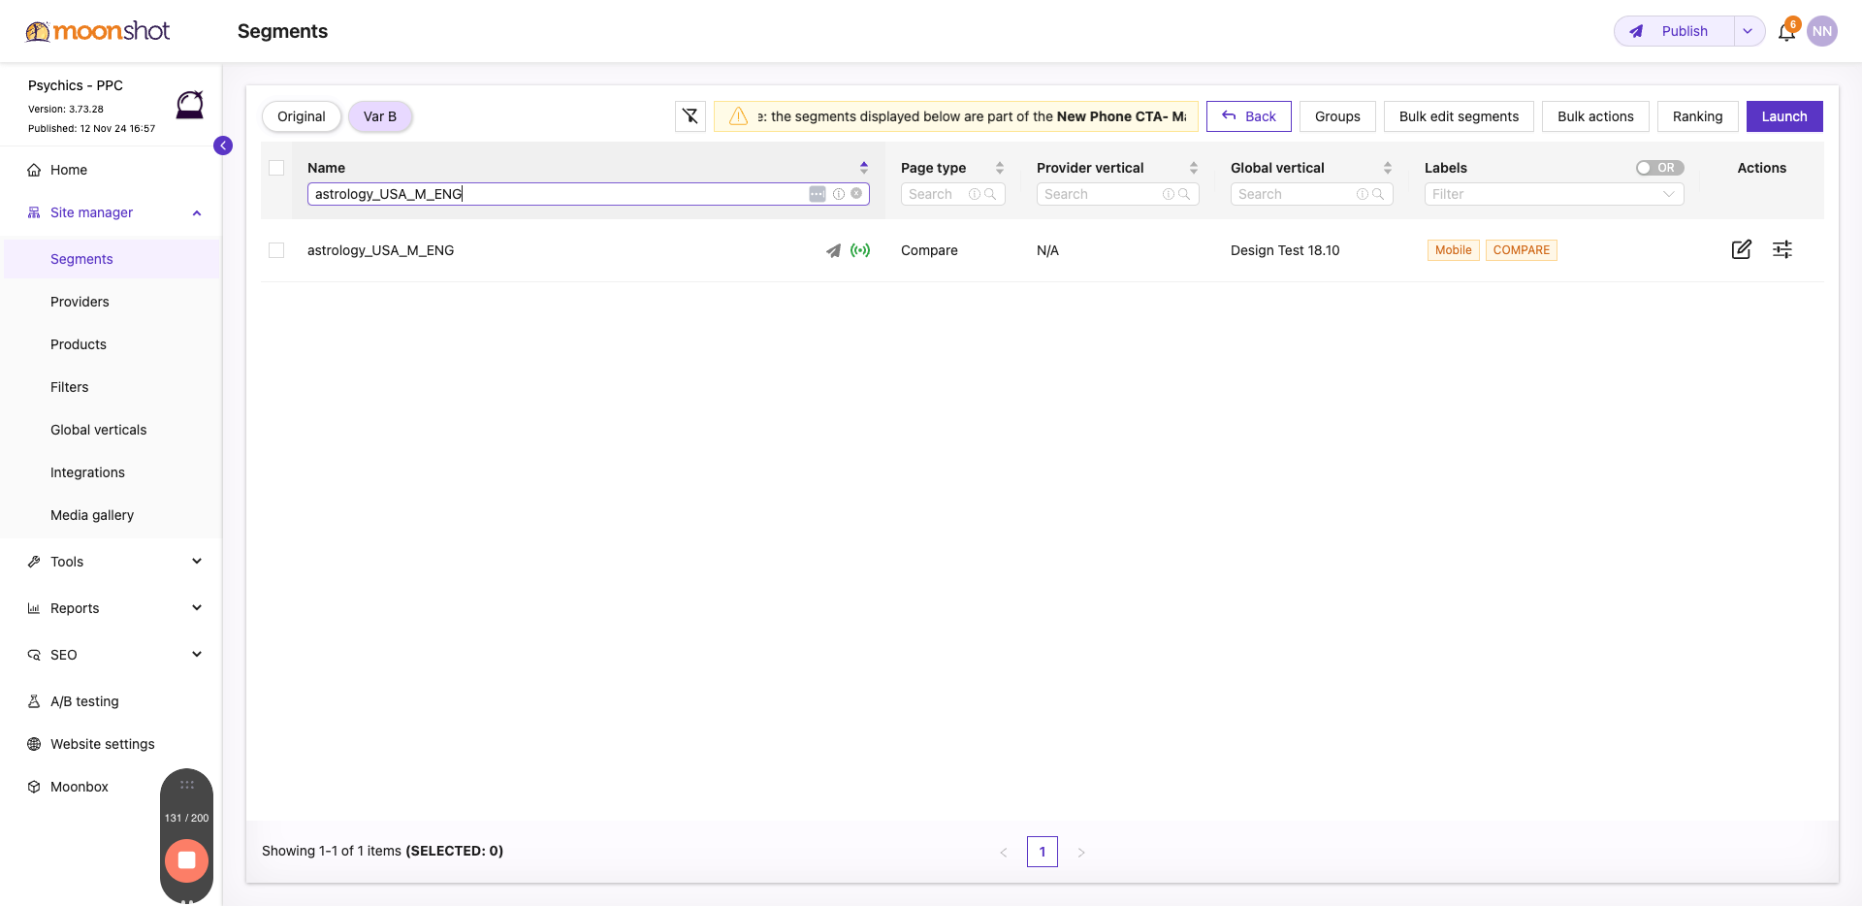Open the settings sliders icon in Actions

pyautogui.click(x=1782, y=250)
